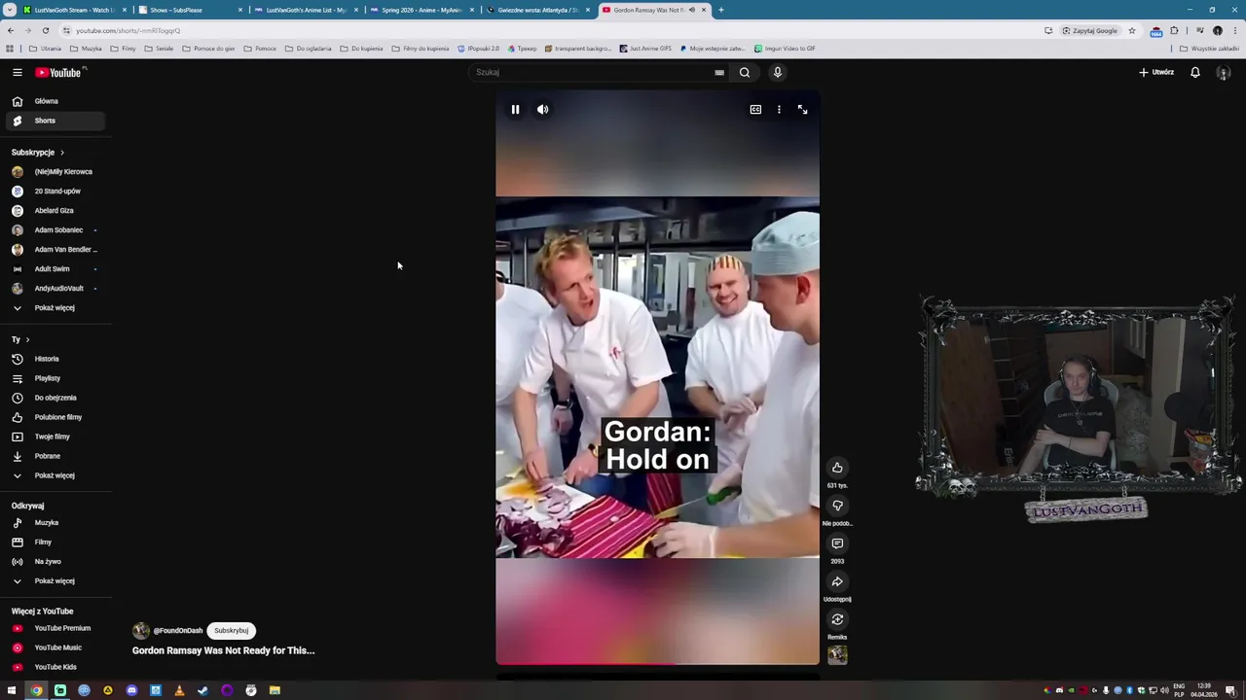
Task: Open AndyAudioVault channel
Action: (x=55, y=289)
